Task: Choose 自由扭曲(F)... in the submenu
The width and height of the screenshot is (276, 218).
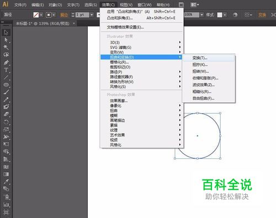Action: (209, 98)
